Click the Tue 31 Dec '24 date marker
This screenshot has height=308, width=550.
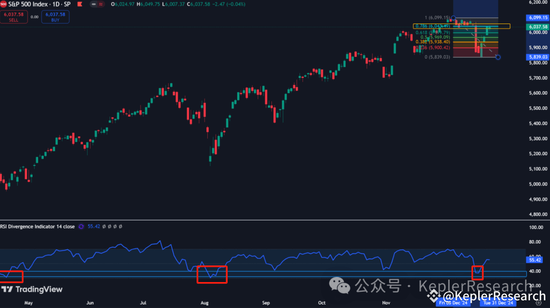coord(498,303)
